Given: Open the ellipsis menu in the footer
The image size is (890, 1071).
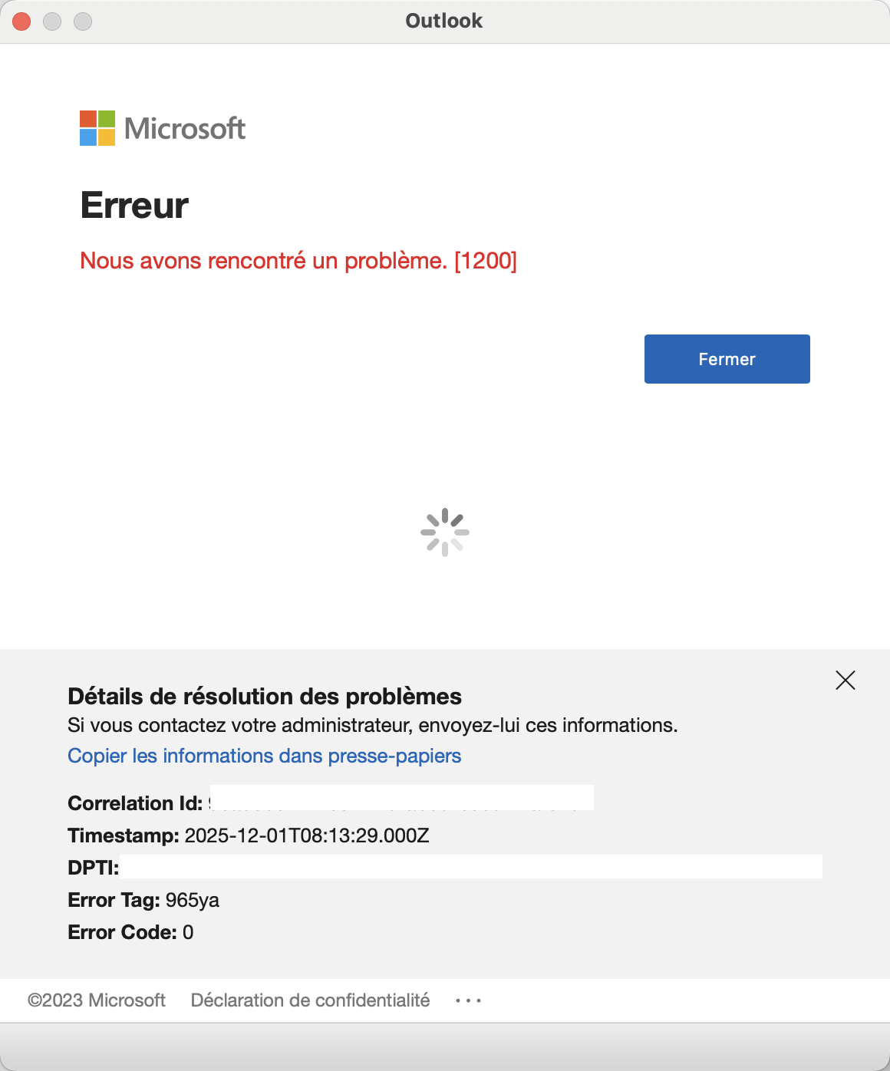Looking at the screenshot, I should point(467,1000).
